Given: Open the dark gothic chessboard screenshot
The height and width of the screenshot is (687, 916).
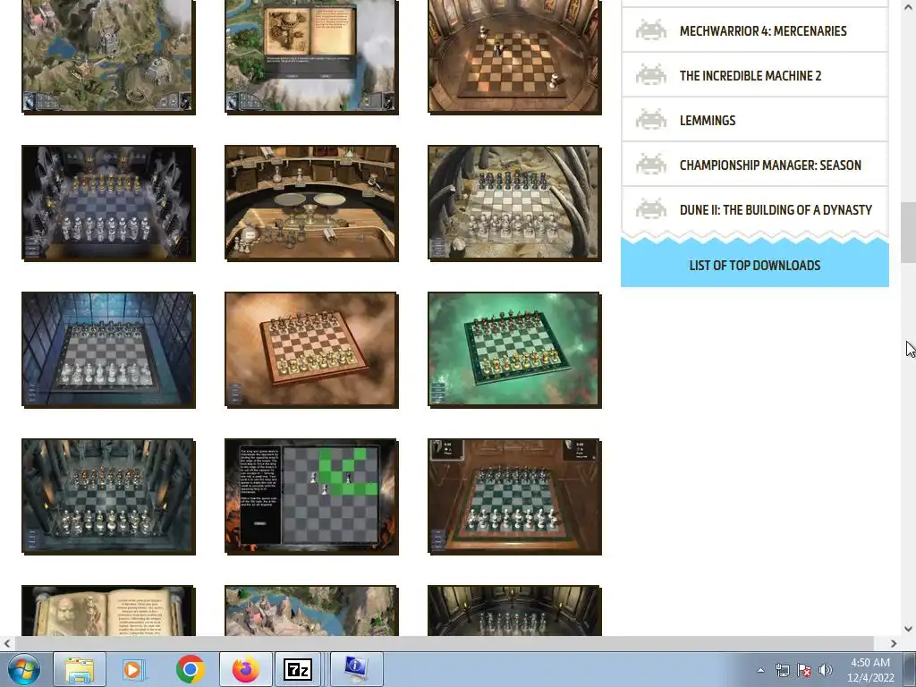Looking at the screenshot, I should coord(108,203).
